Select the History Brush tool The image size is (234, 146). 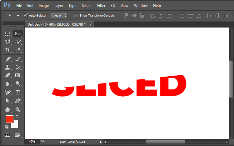[x=18, y=67]
